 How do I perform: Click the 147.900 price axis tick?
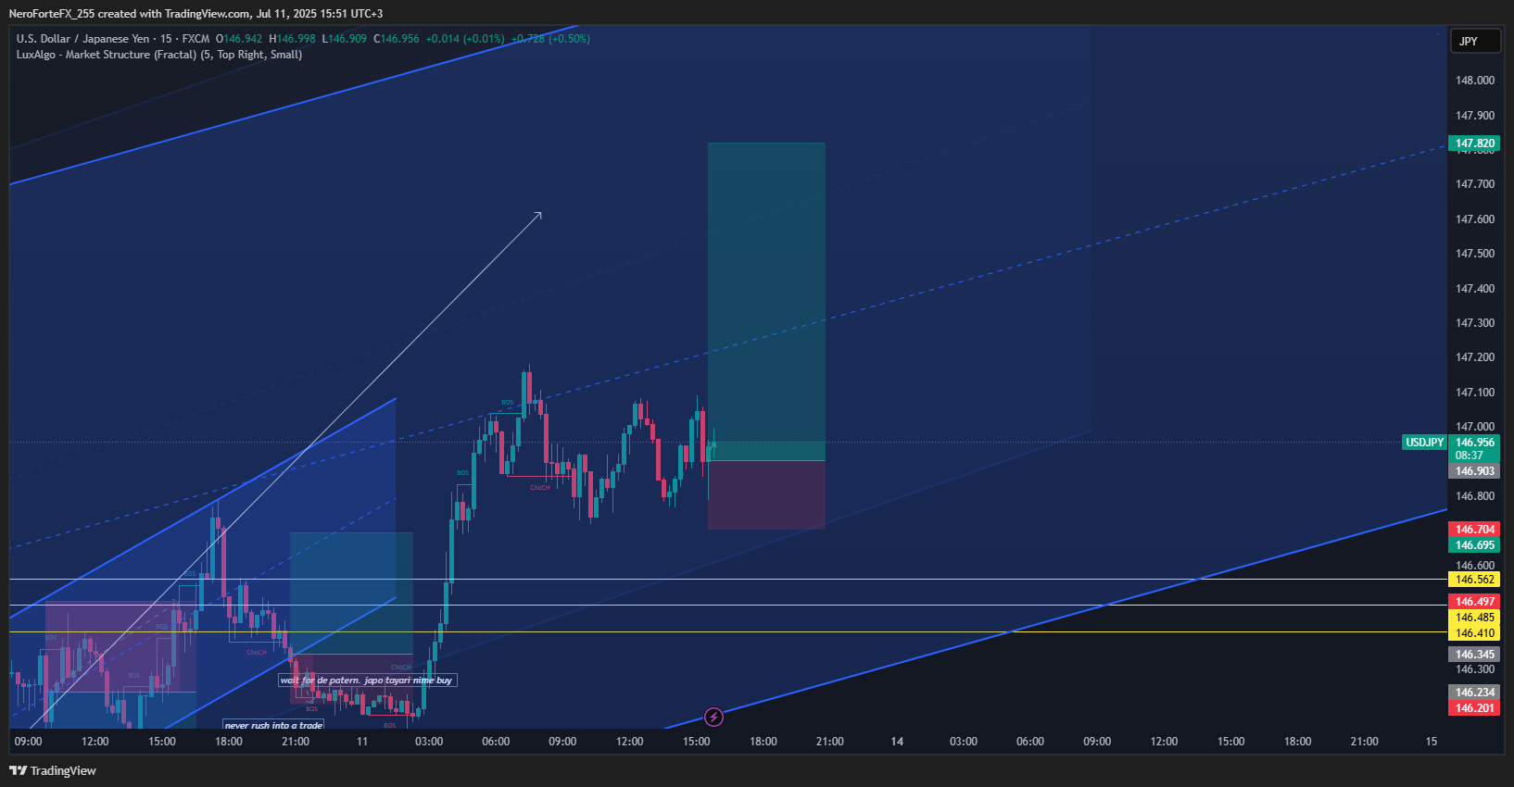tap(1474, 116)
